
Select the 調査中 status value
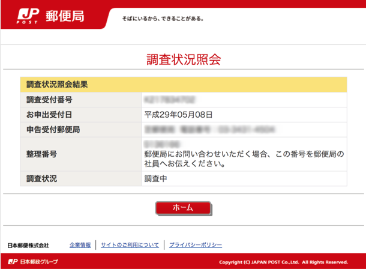point(155,179)
